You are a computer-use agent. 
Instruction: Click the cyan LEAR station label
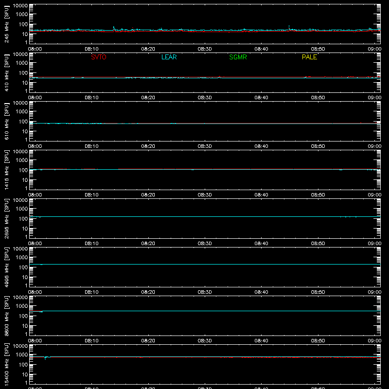point(169,57)
